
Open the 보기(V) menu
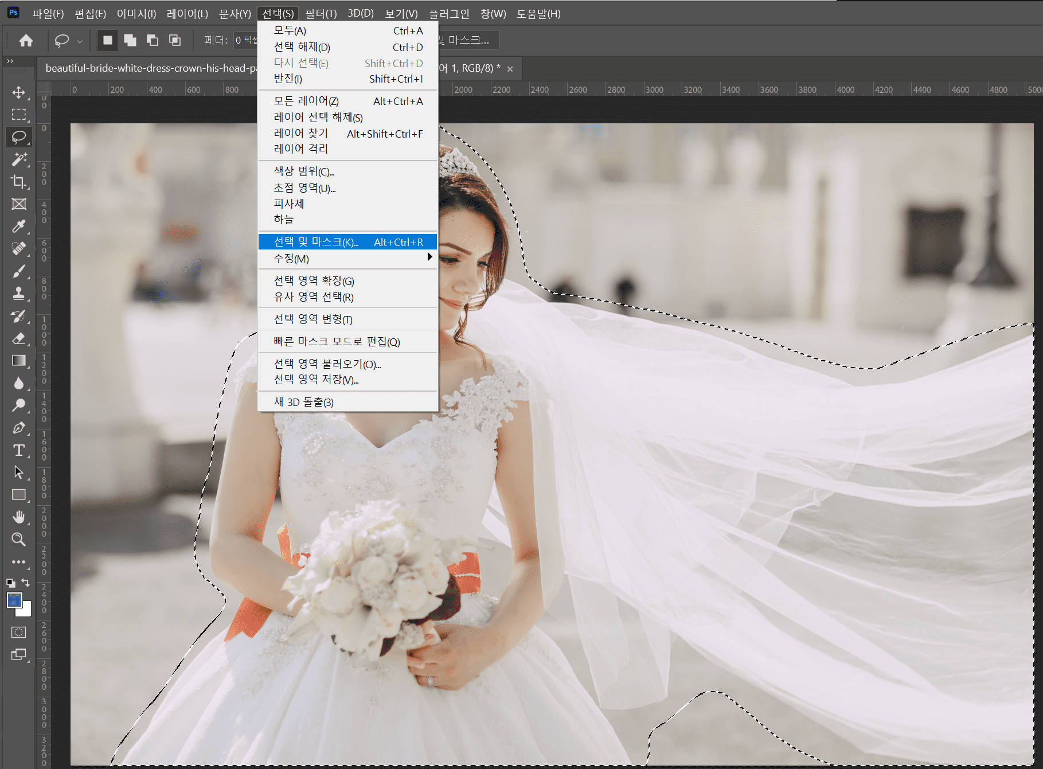pyautogui.click(x=401, y=13)
